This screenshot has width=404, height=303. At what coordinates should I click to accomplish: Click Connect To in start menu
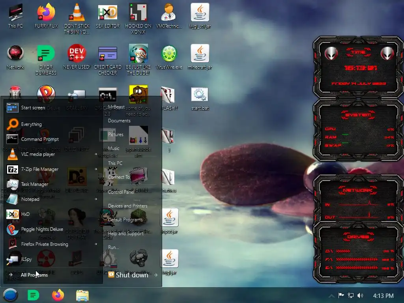coord(119,177)
